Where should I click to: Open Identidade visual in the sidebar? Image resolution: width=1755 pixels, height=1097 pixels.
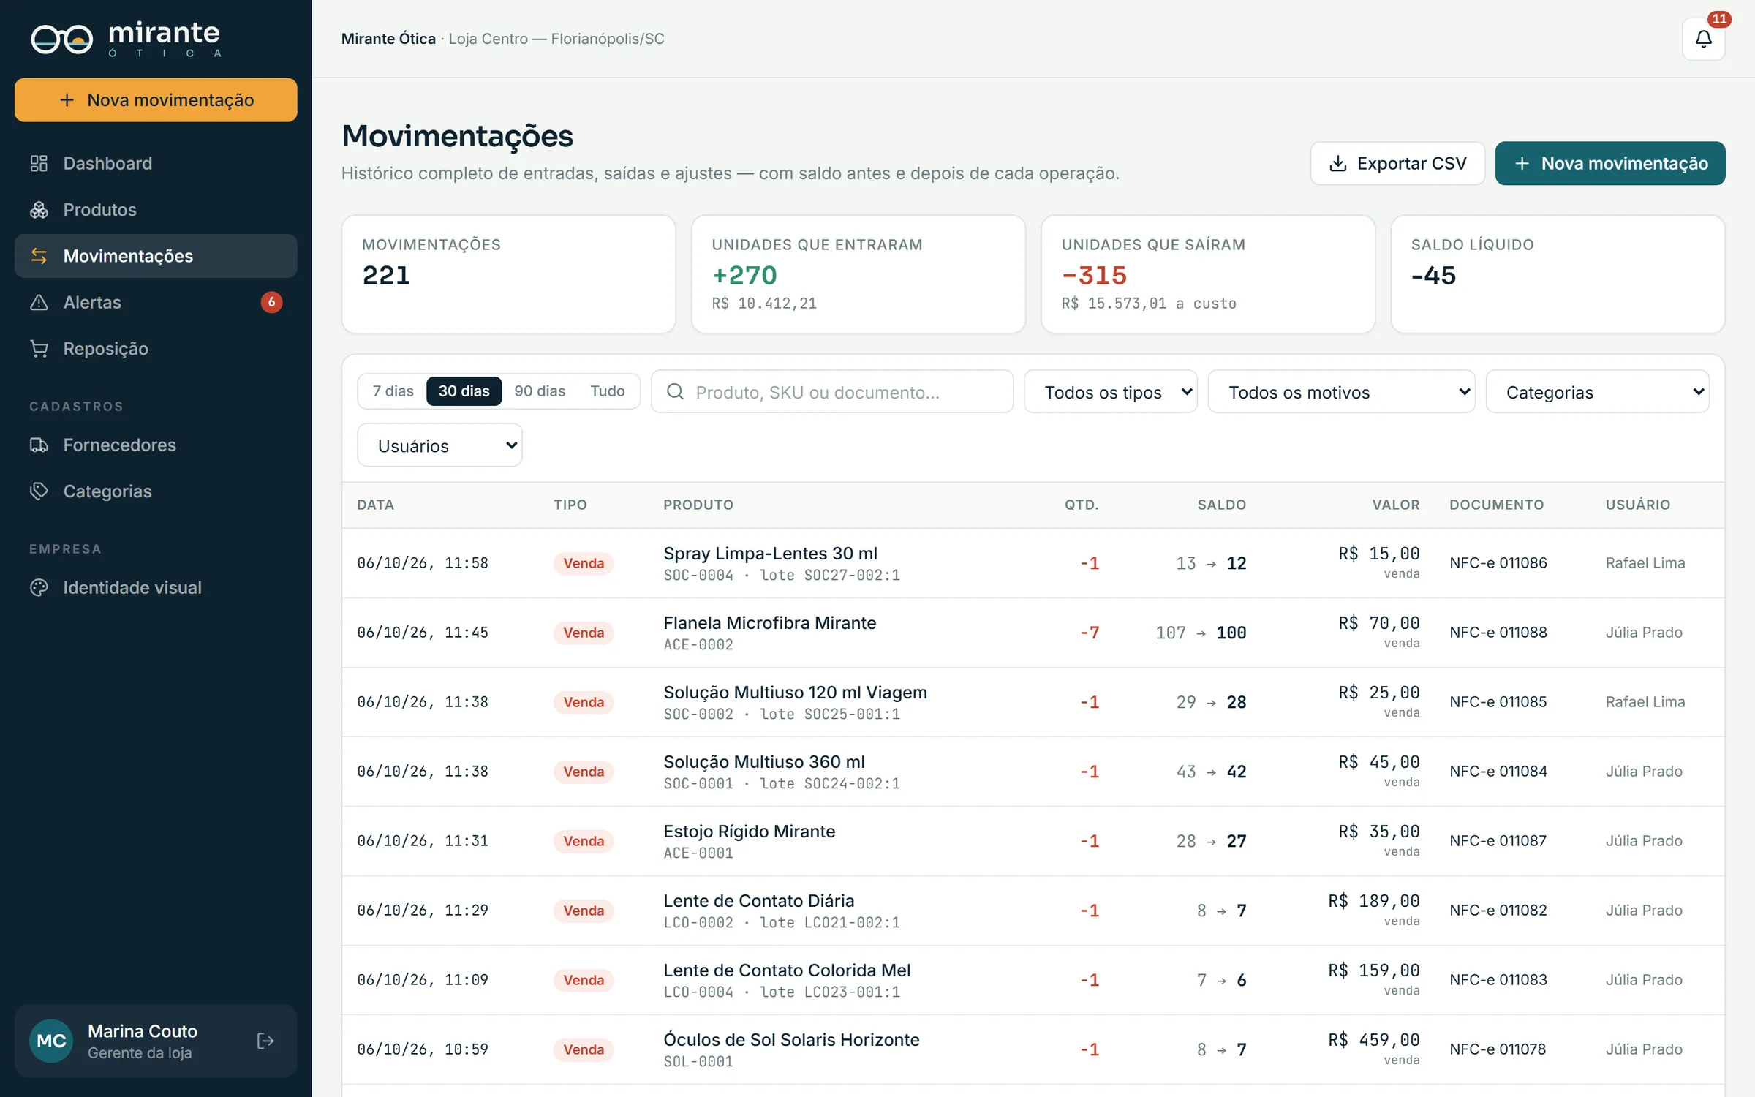tap(156, 587)
